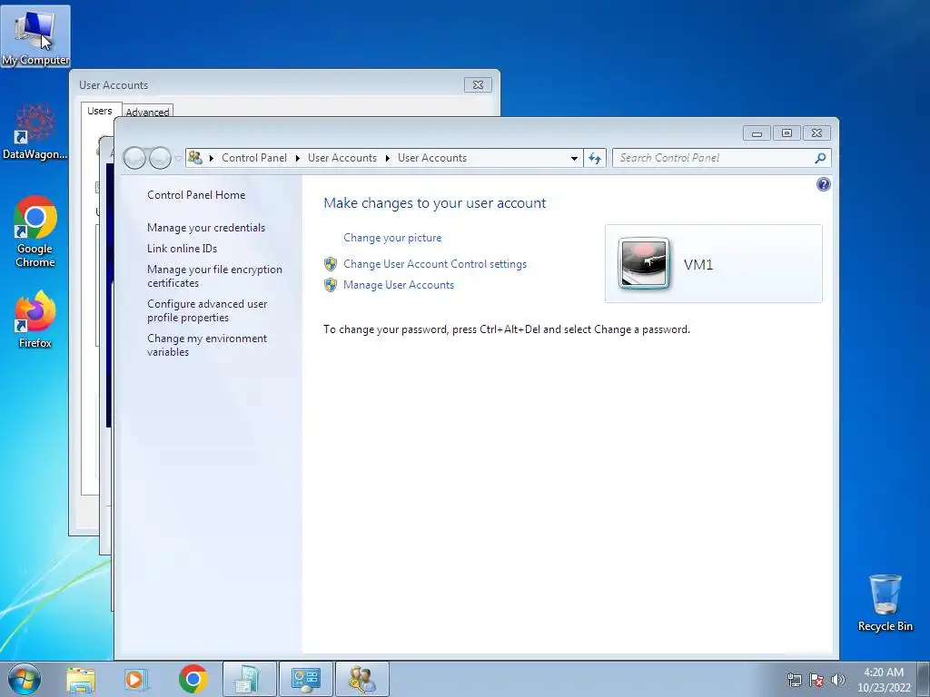Viewport: 930px width, 697px height.
Task: Open the Recycle Bin
Action: point(885,603)
